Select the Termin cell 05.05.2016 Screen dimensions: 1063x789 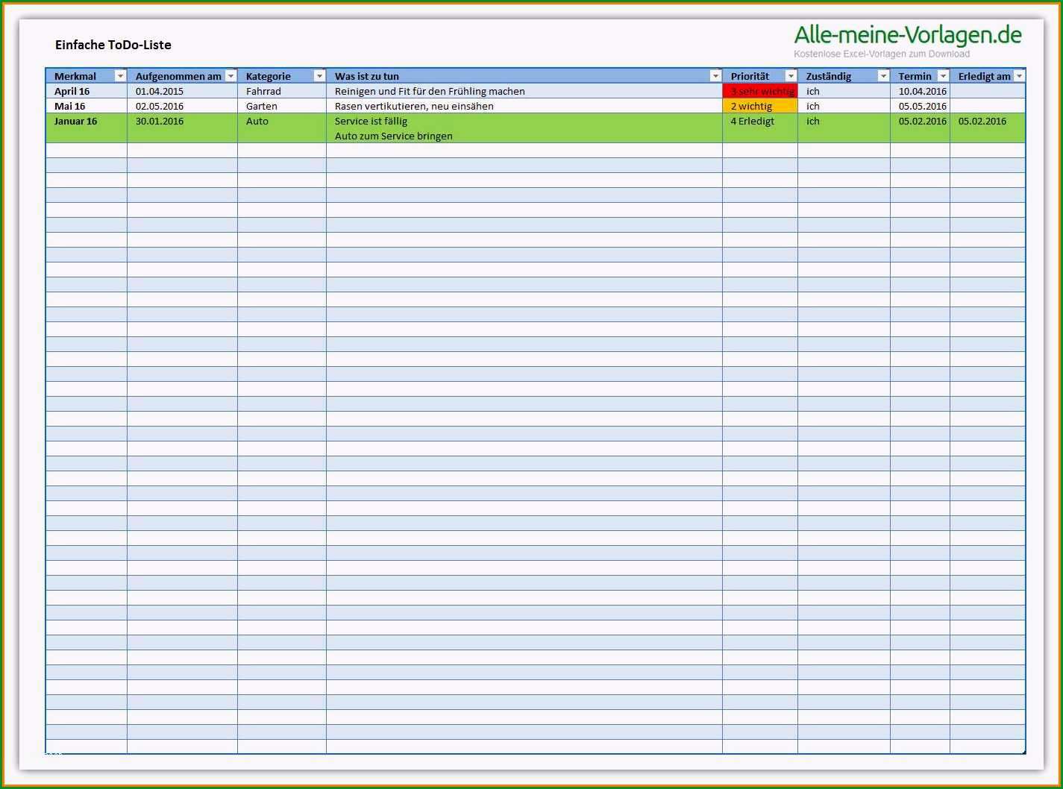pos(920,106)
